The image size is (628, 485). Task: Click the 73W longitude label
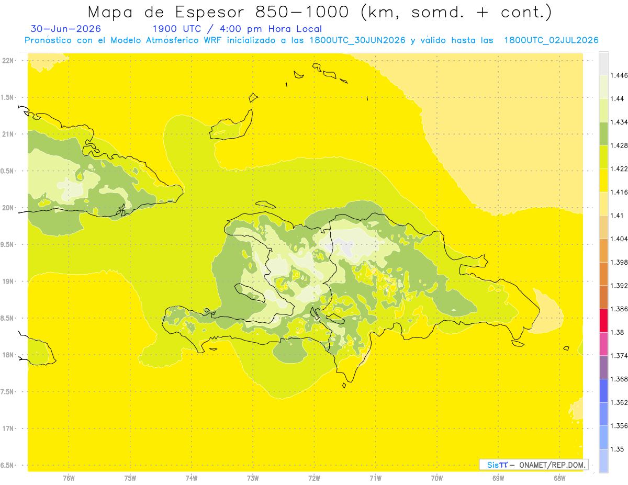tap(253, 478)
